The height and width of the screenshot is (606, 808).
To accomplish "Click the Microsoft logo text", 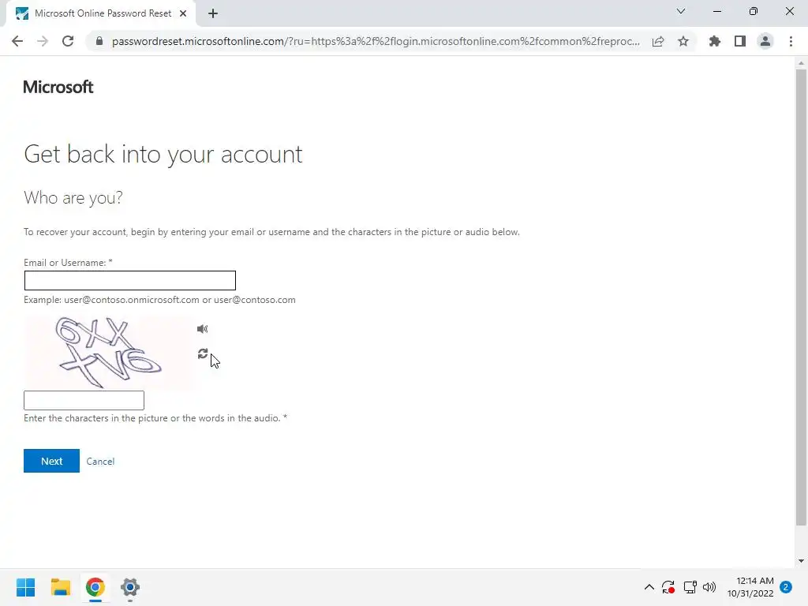I will [x=58, y=87].
